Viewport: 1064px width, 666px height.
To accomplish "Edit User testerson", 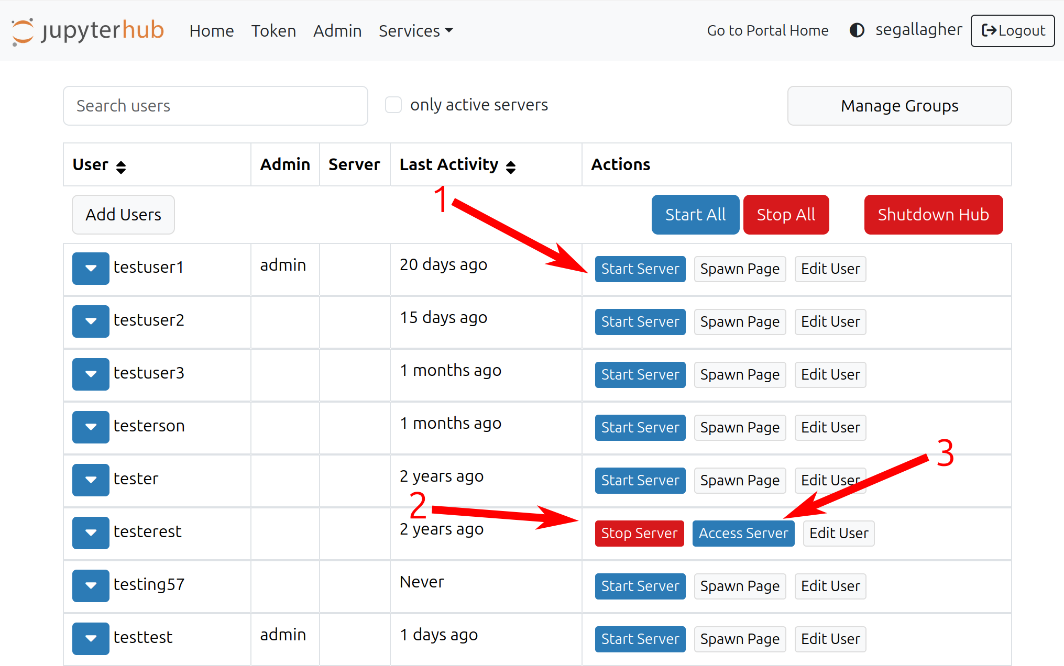I will (830, 428).
